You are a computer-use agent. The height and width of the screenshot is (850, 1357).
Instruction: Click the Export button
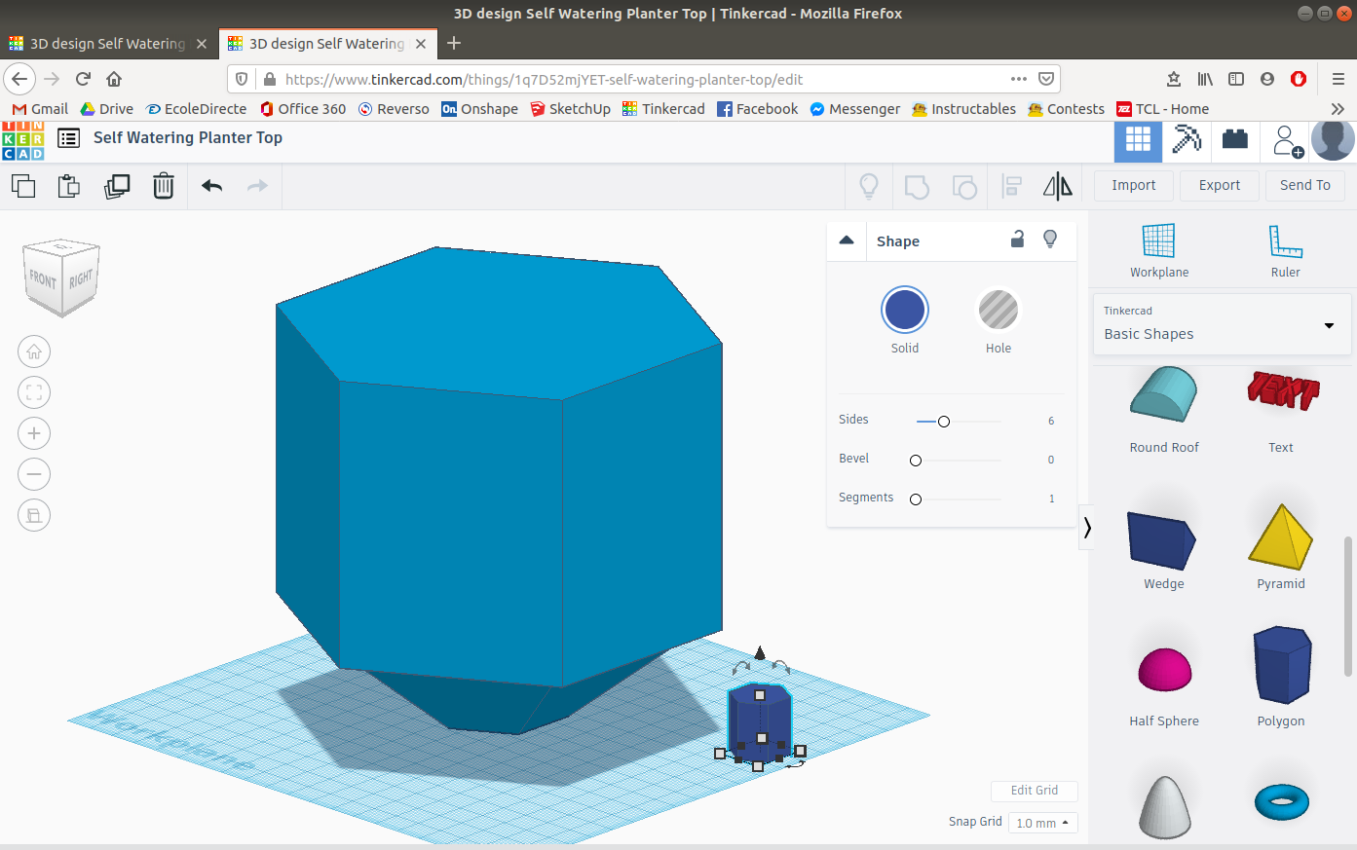pos(1219,185)
